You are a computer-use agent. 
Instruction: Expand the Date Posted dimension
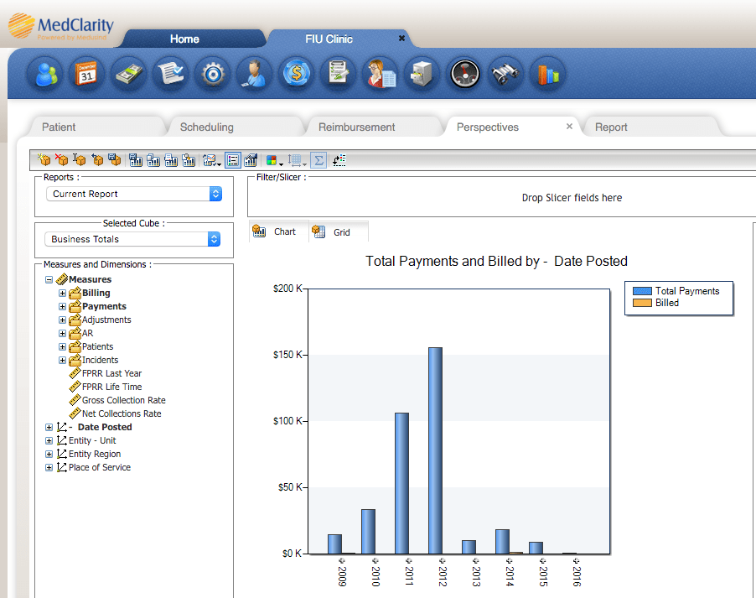pyautogui.click(x=49, y=427)
